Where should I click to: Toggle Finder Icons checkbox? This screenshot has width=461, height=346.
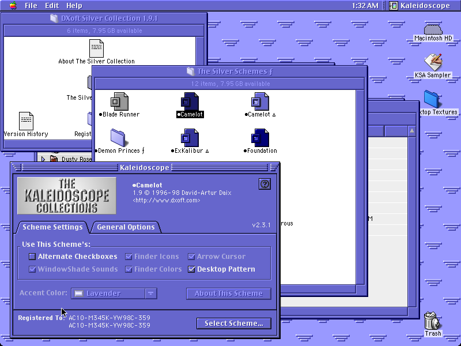point(129,257)
